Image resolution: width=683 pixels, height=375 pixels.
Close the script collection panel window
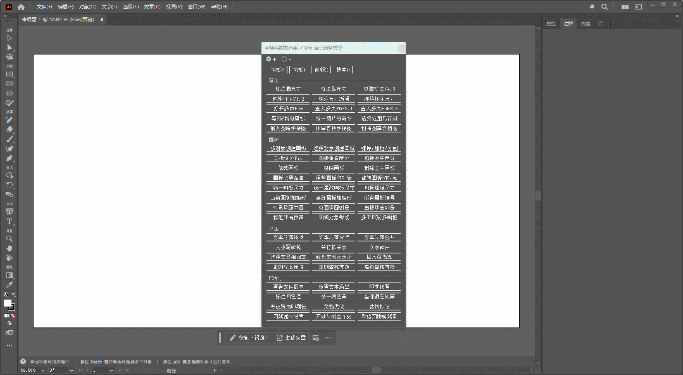[401, 48]
